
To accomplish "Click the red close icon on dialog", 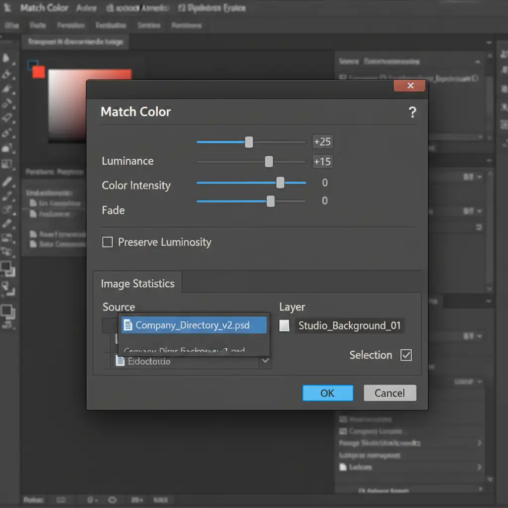I will pyautogui.click(x=410, y=86).
